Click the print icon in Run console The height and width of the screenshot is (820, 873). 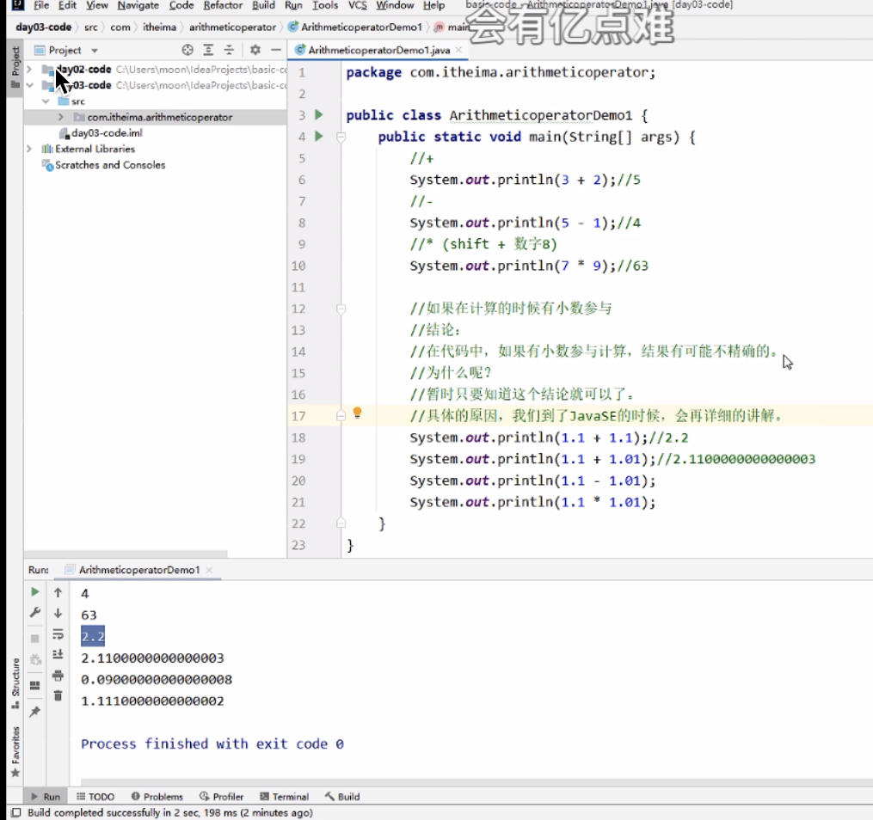58,676
